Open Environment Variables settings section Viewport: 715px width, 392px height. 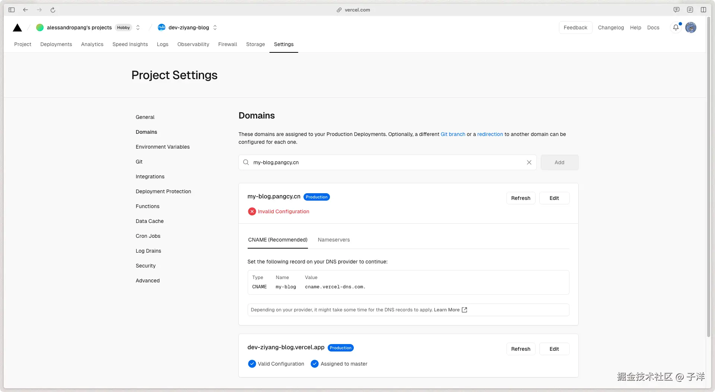pos(163,147)
